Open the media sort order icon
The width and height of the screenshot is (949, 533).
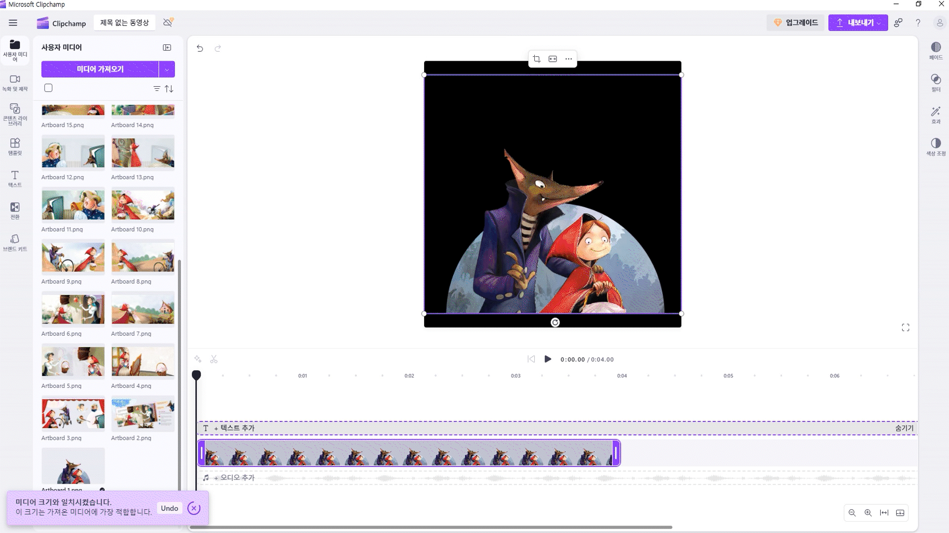(x=169, y=89)
